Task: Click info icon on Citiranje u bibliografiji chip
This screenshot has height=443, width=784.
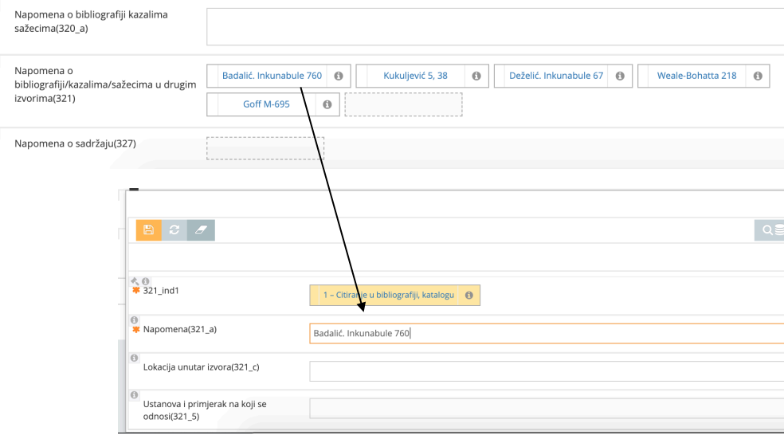Action: click(469, 295)
